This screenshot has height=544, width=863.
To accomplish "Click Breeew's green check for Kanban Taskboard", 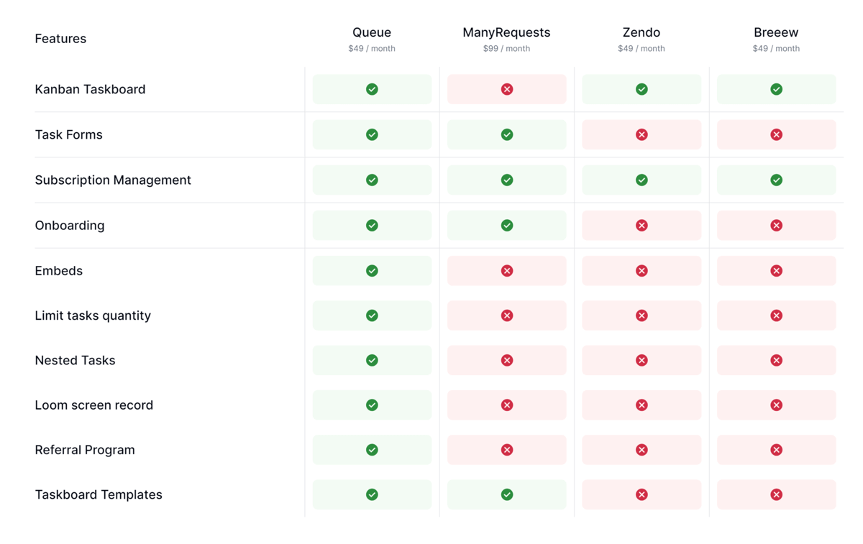I will point(777,89).
